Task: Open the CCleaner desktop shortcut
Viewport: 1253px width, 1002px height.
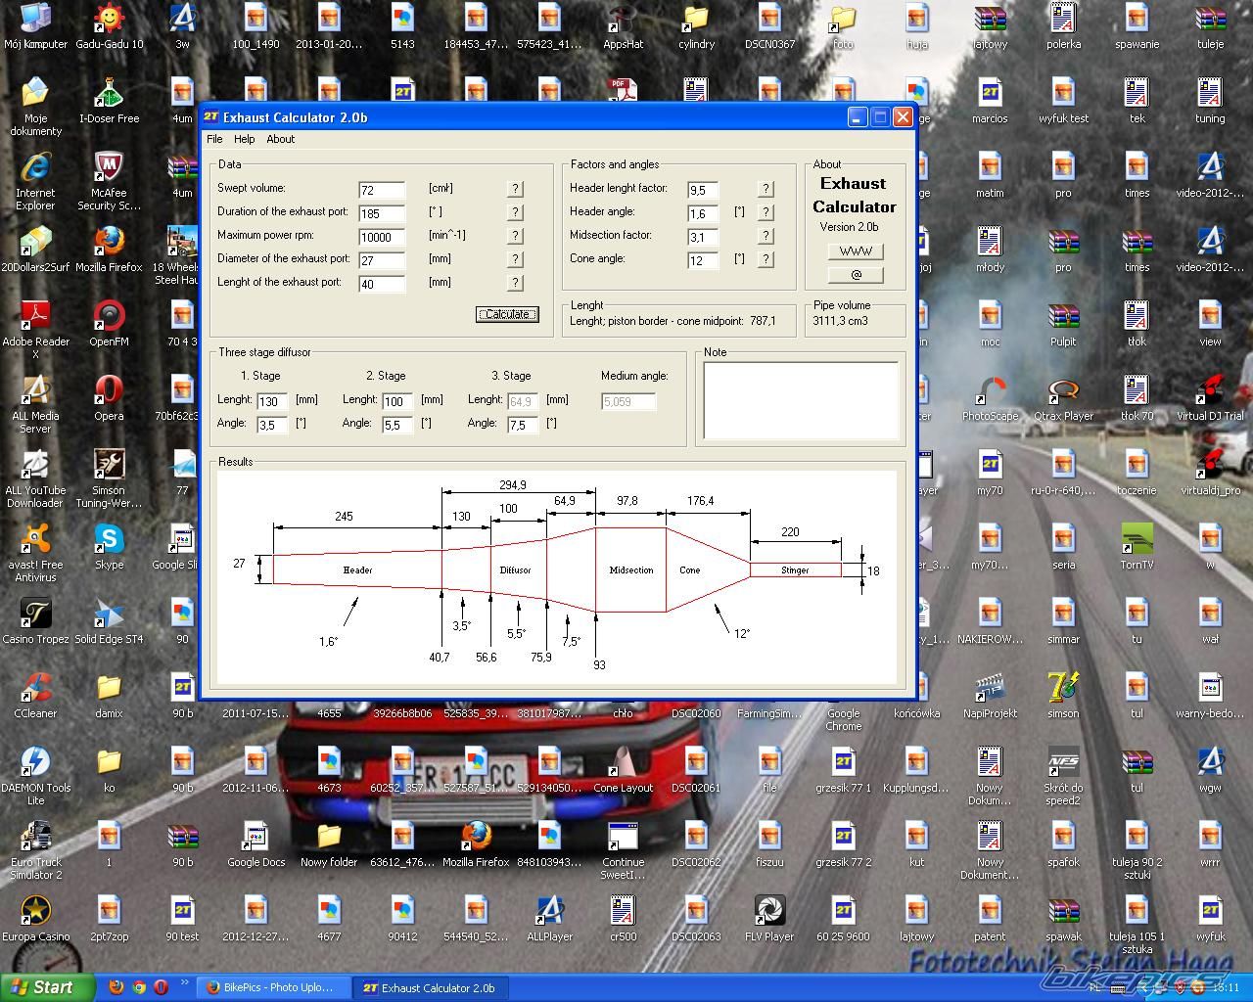Action: coord(35,689)
